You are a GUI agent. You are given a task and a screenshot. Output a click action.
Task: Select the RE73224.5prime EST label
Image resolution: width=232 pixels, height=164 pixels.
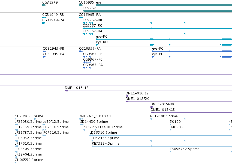[106, 144]
